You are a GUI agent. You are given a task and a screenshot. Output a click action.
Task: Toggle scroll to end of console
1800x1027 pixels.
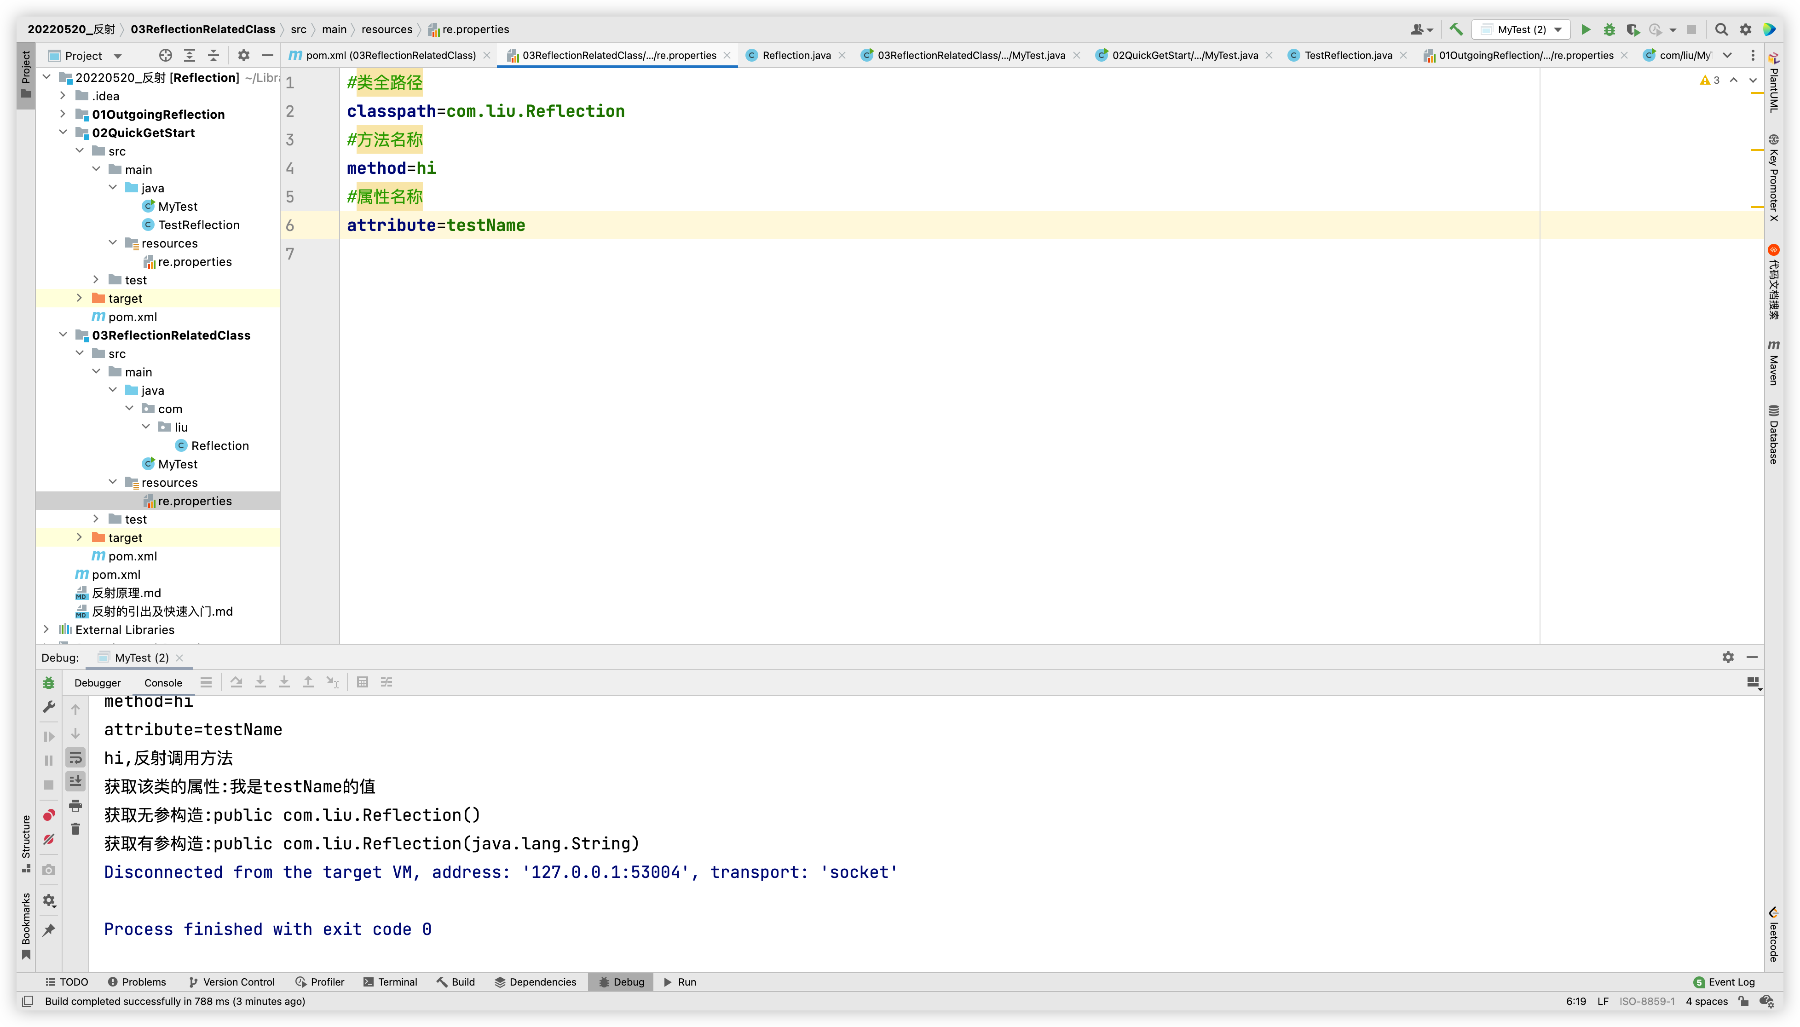[75, 781]
